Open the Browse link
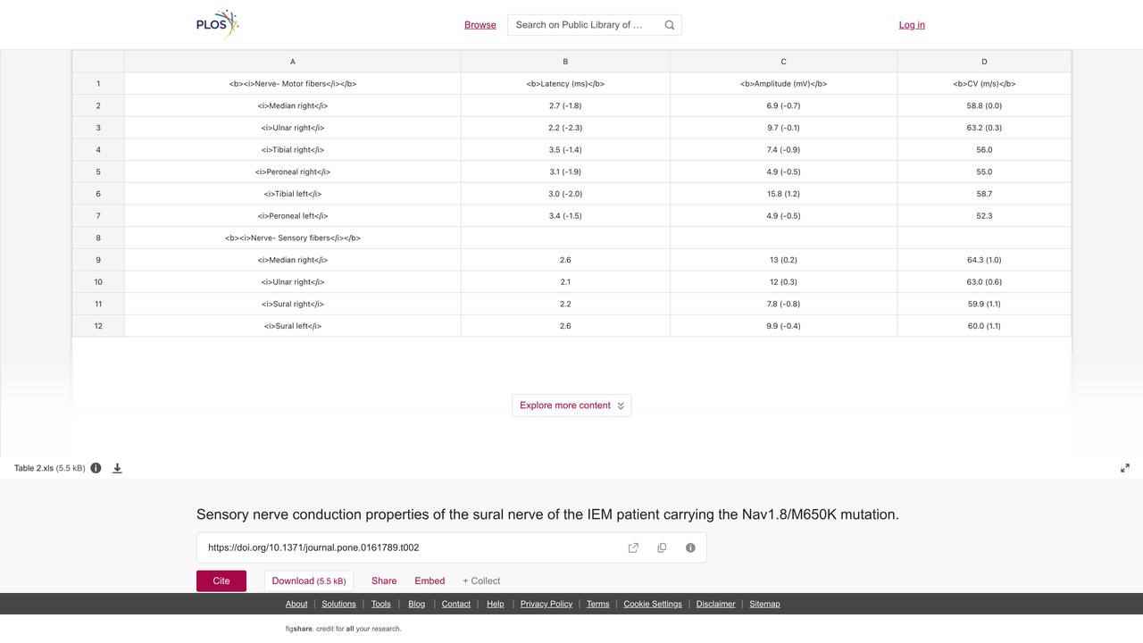This screenshot has height=643, width=1143. click(480, 25)
